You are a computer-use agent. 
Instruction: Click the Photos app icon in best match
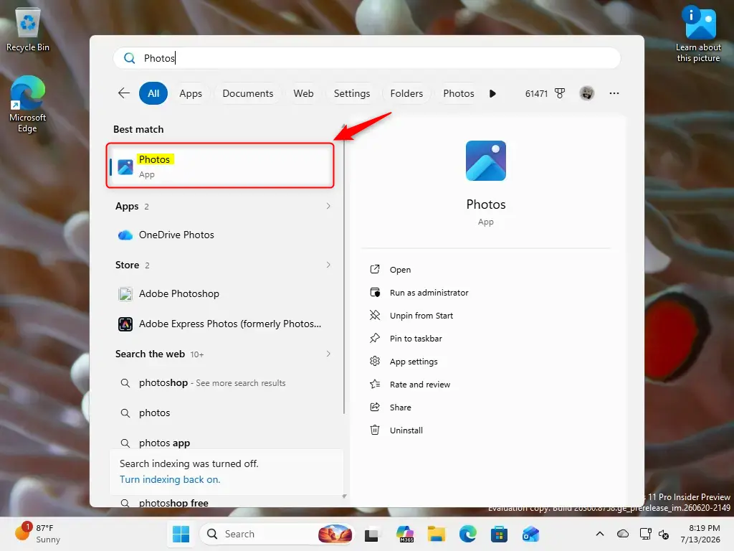click(x=125, y=166)
